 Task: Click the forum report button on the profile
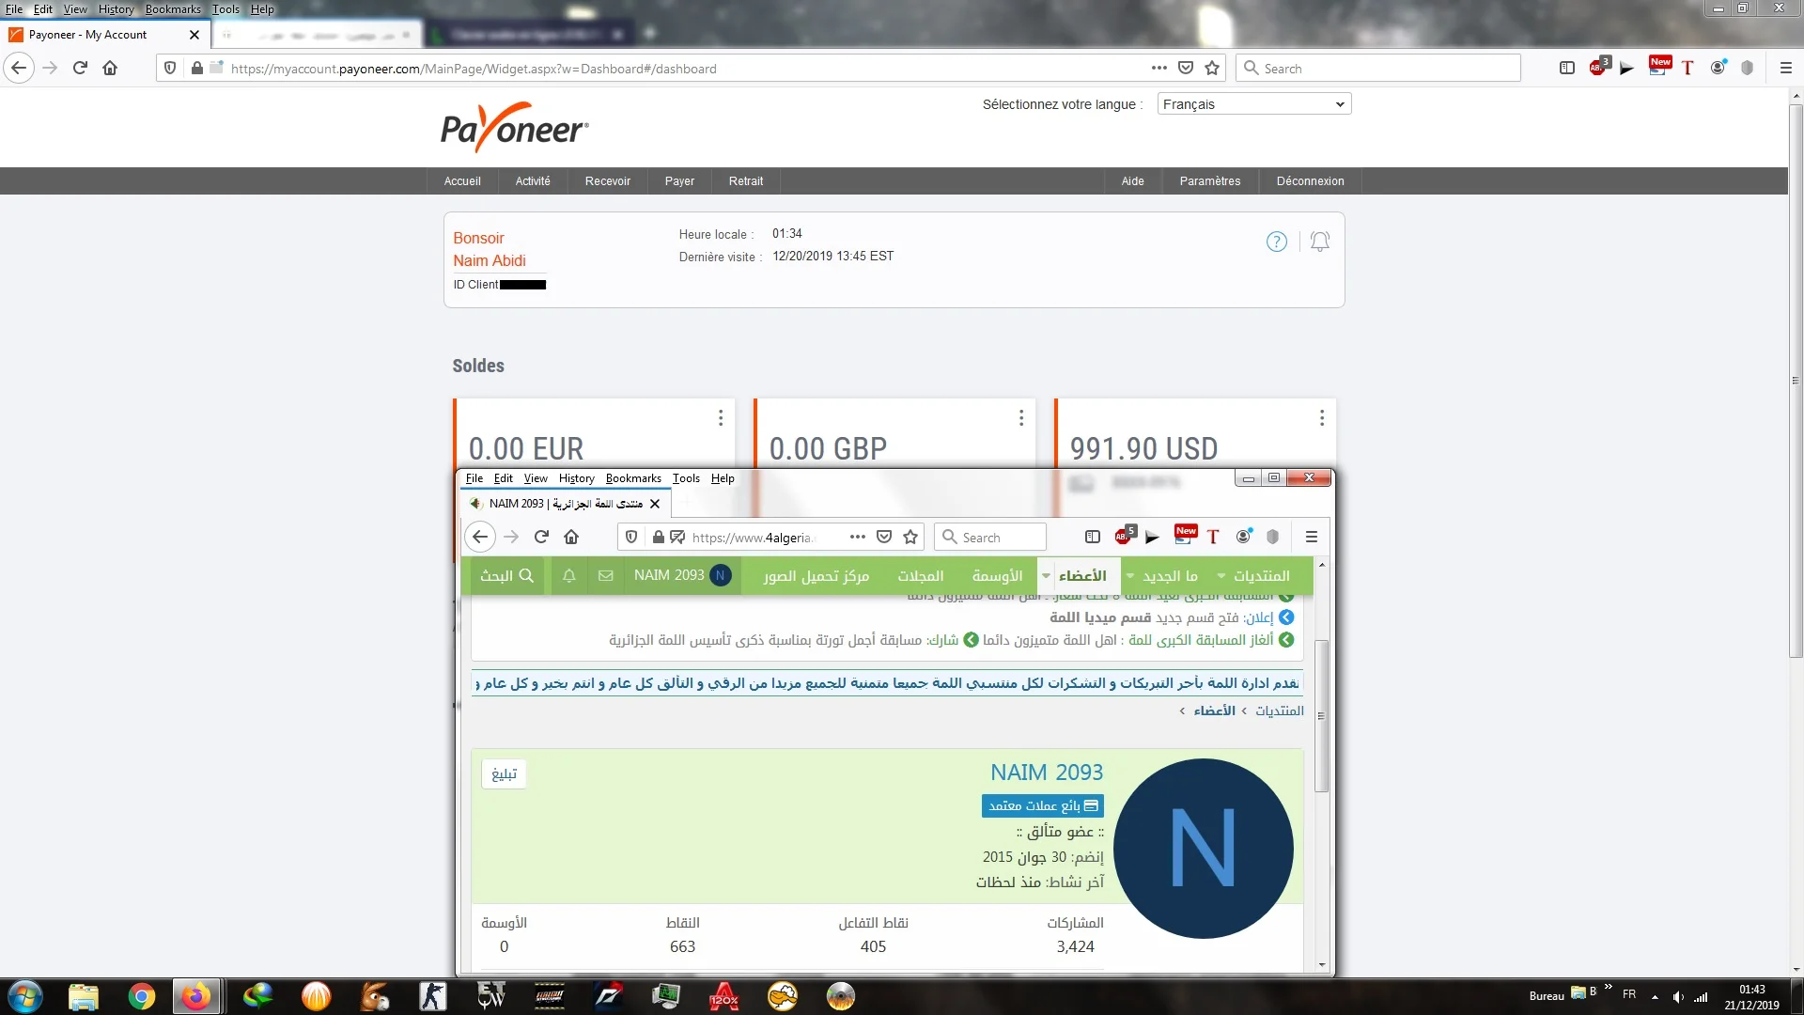504,773
